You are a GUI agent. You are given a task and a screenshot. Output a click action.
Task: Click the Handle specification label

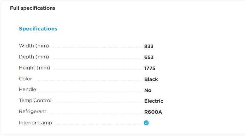[27, 90]
